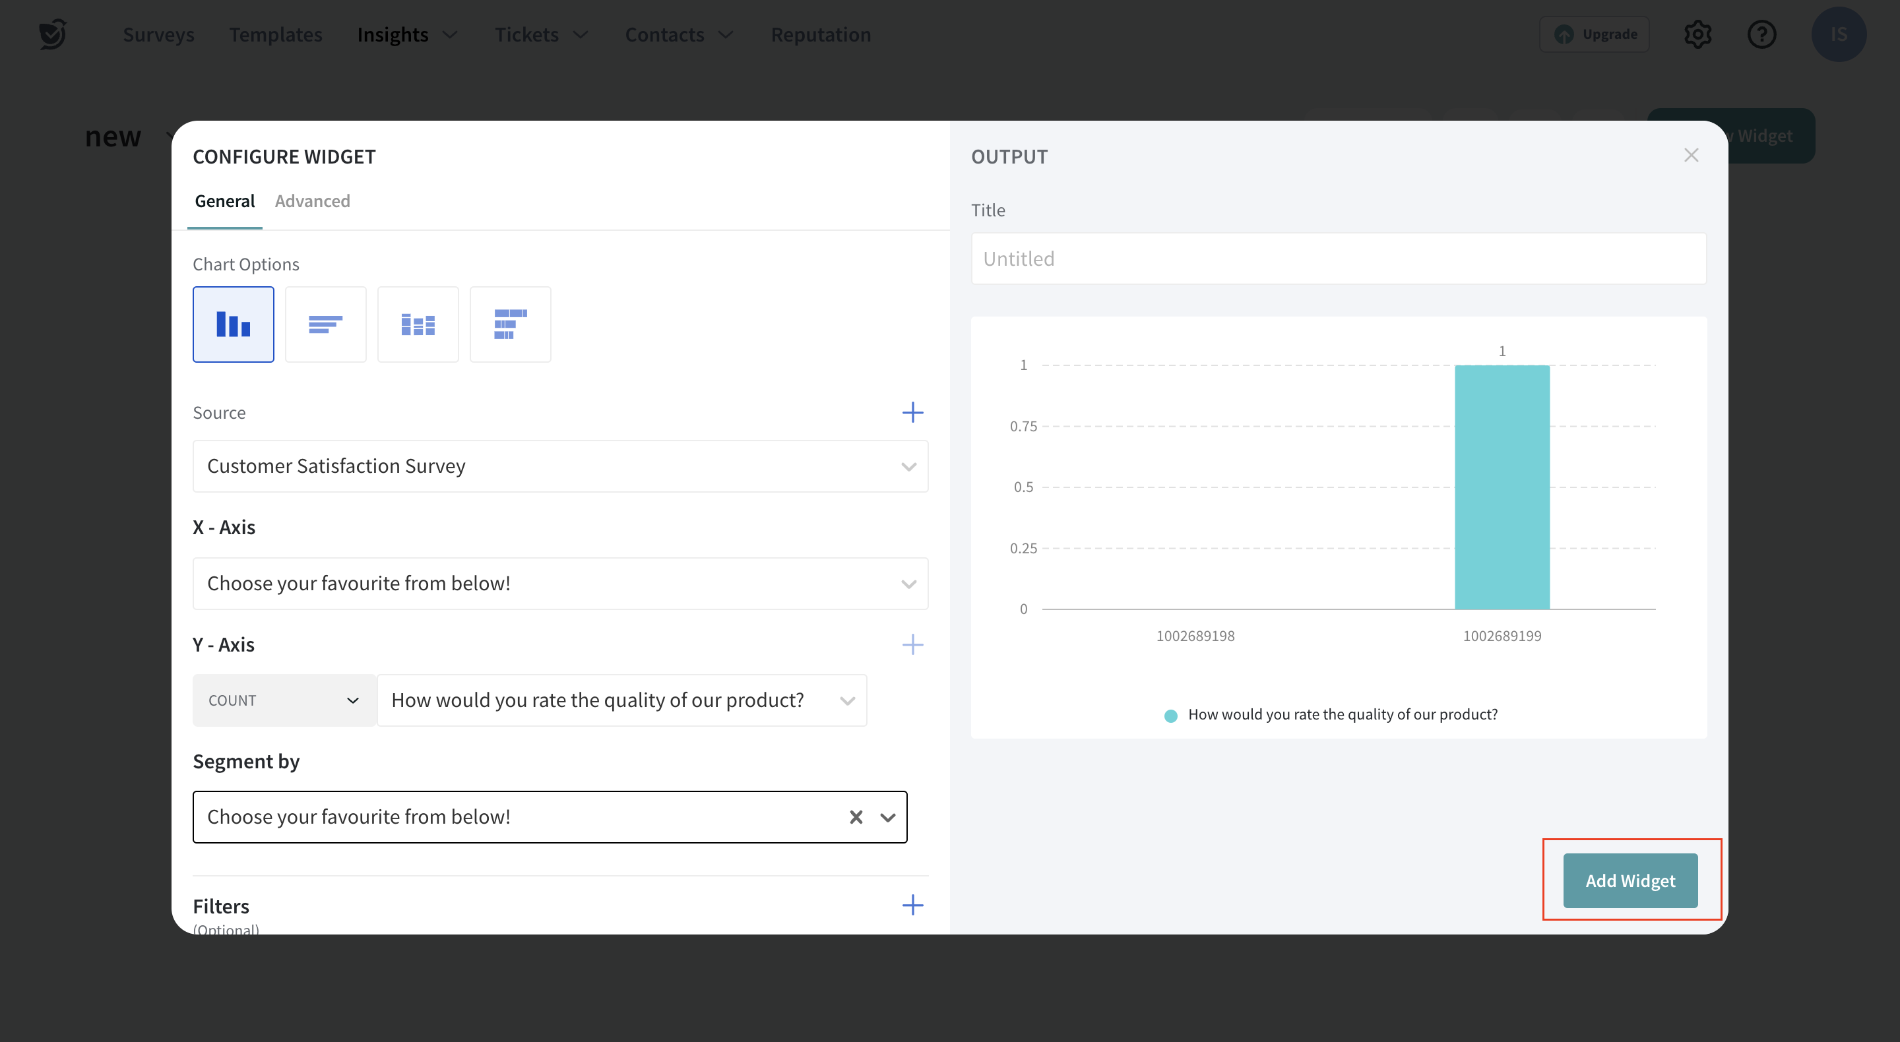Open the help question mark icon
Image resolution: width=1900 pixels, height=1042 pixels.
click(x=1761, y=35)
